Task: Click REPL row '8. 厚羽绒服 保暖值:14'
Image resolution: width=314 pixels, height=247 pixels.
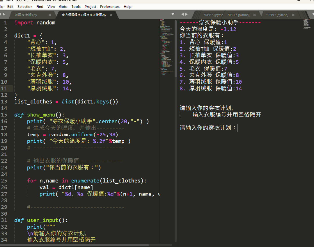Action: 211,88
